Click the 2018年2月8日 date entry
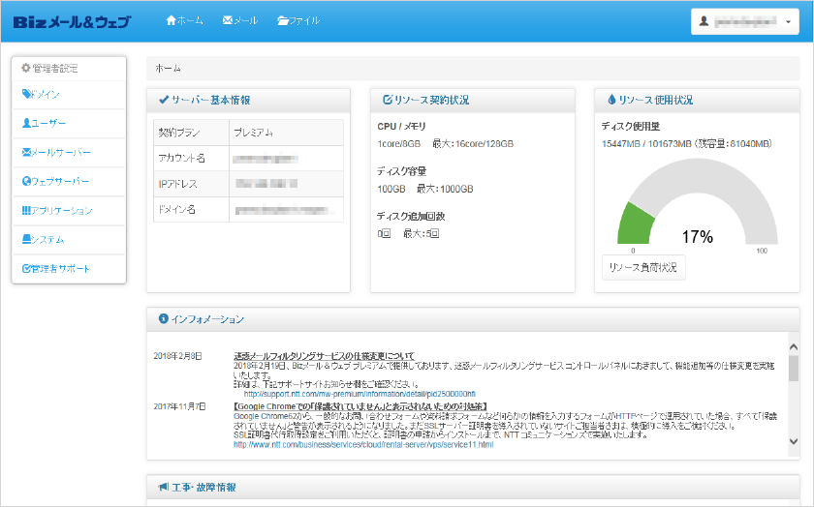 [x=177, y=356]
